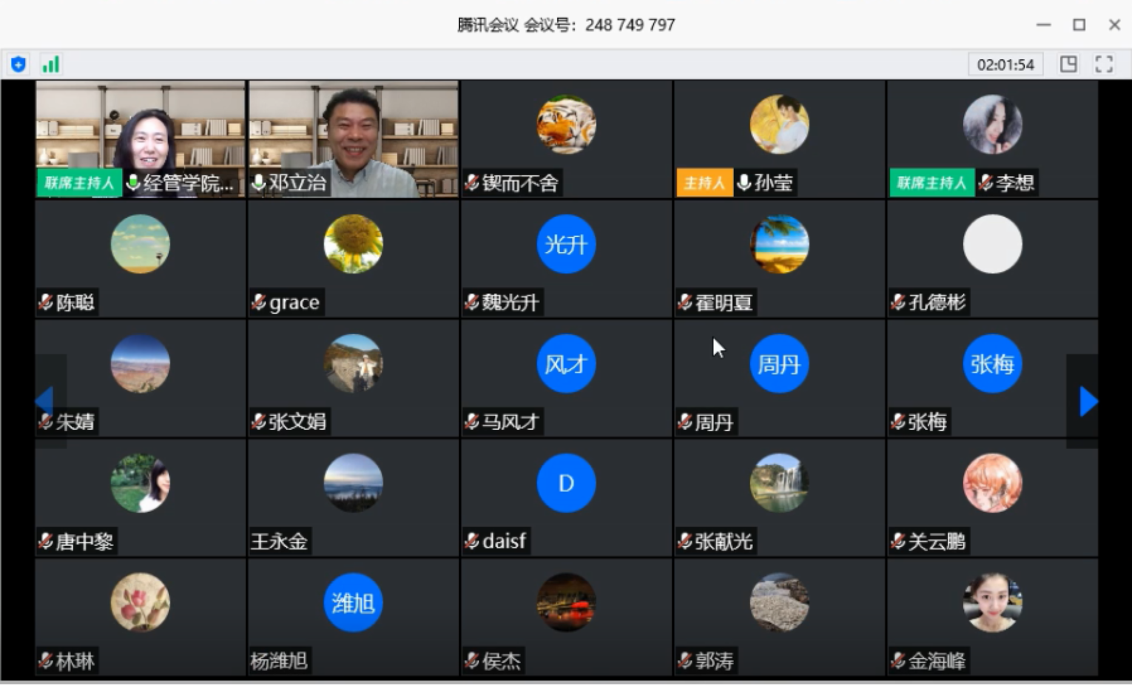Click the security shield icon in toolbar
The width and height of the screenshot is (1132, 685).
click(x=18, y=63)
